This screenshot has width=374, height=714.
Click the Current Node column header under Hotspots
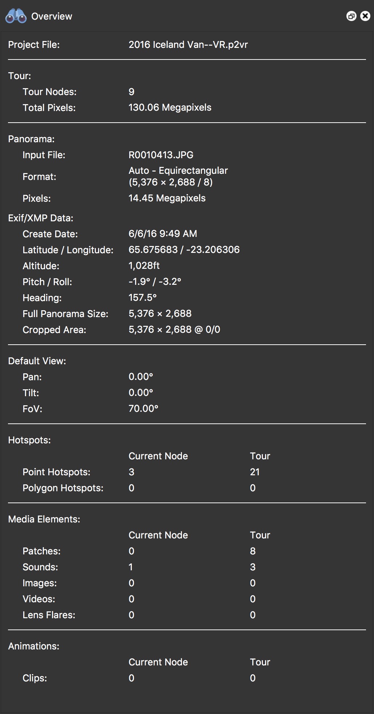click(158, 456)
